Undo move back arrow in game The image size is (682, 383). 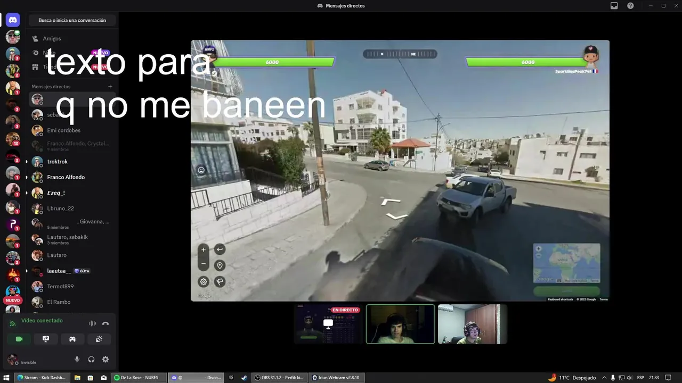(x=220, y=249)
